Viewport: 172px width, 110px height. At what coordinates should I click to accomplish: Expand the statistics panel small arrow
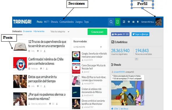[137, 59]
